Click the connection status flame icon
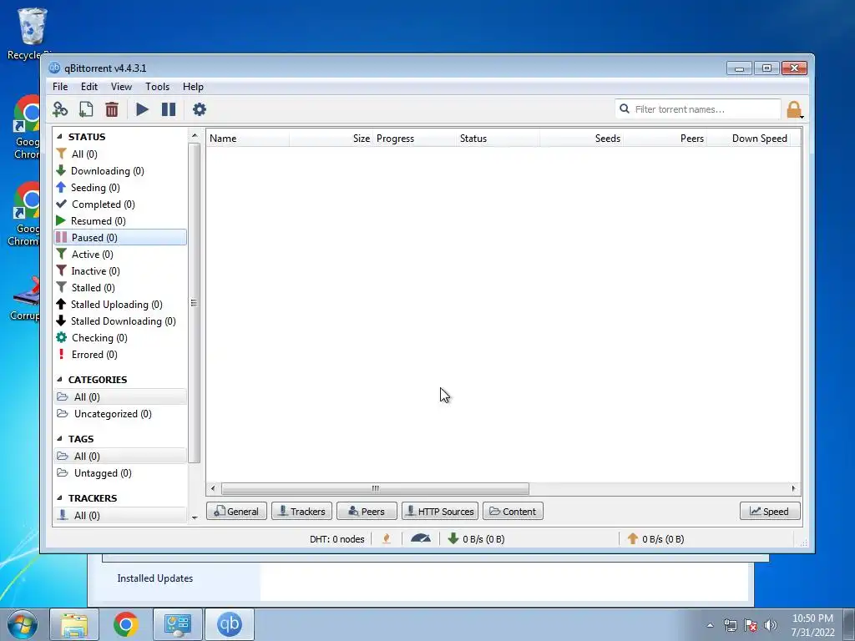Screen dimensions: 855x641 387,539
